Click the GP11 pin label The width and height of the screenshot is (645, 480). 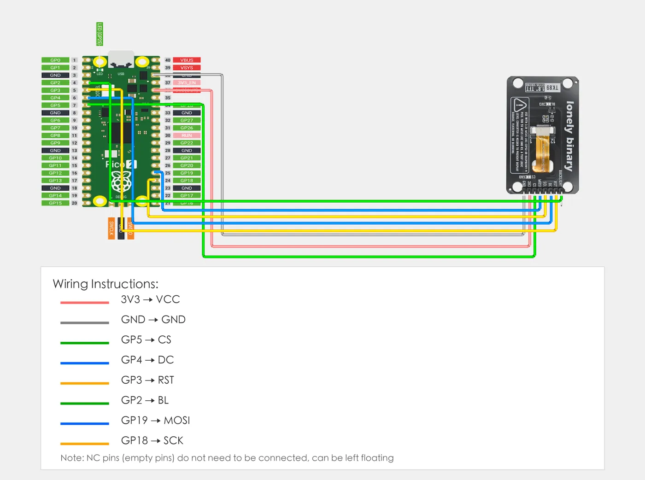pos(55,165)
